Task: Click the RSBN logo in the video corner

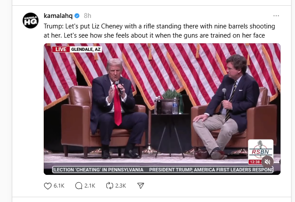Action: tap(260, 149)
